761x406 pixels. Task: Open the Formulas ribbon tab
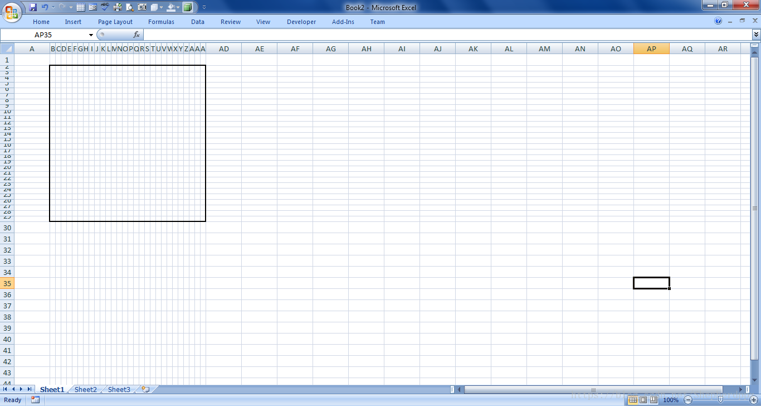coord(161,22)
